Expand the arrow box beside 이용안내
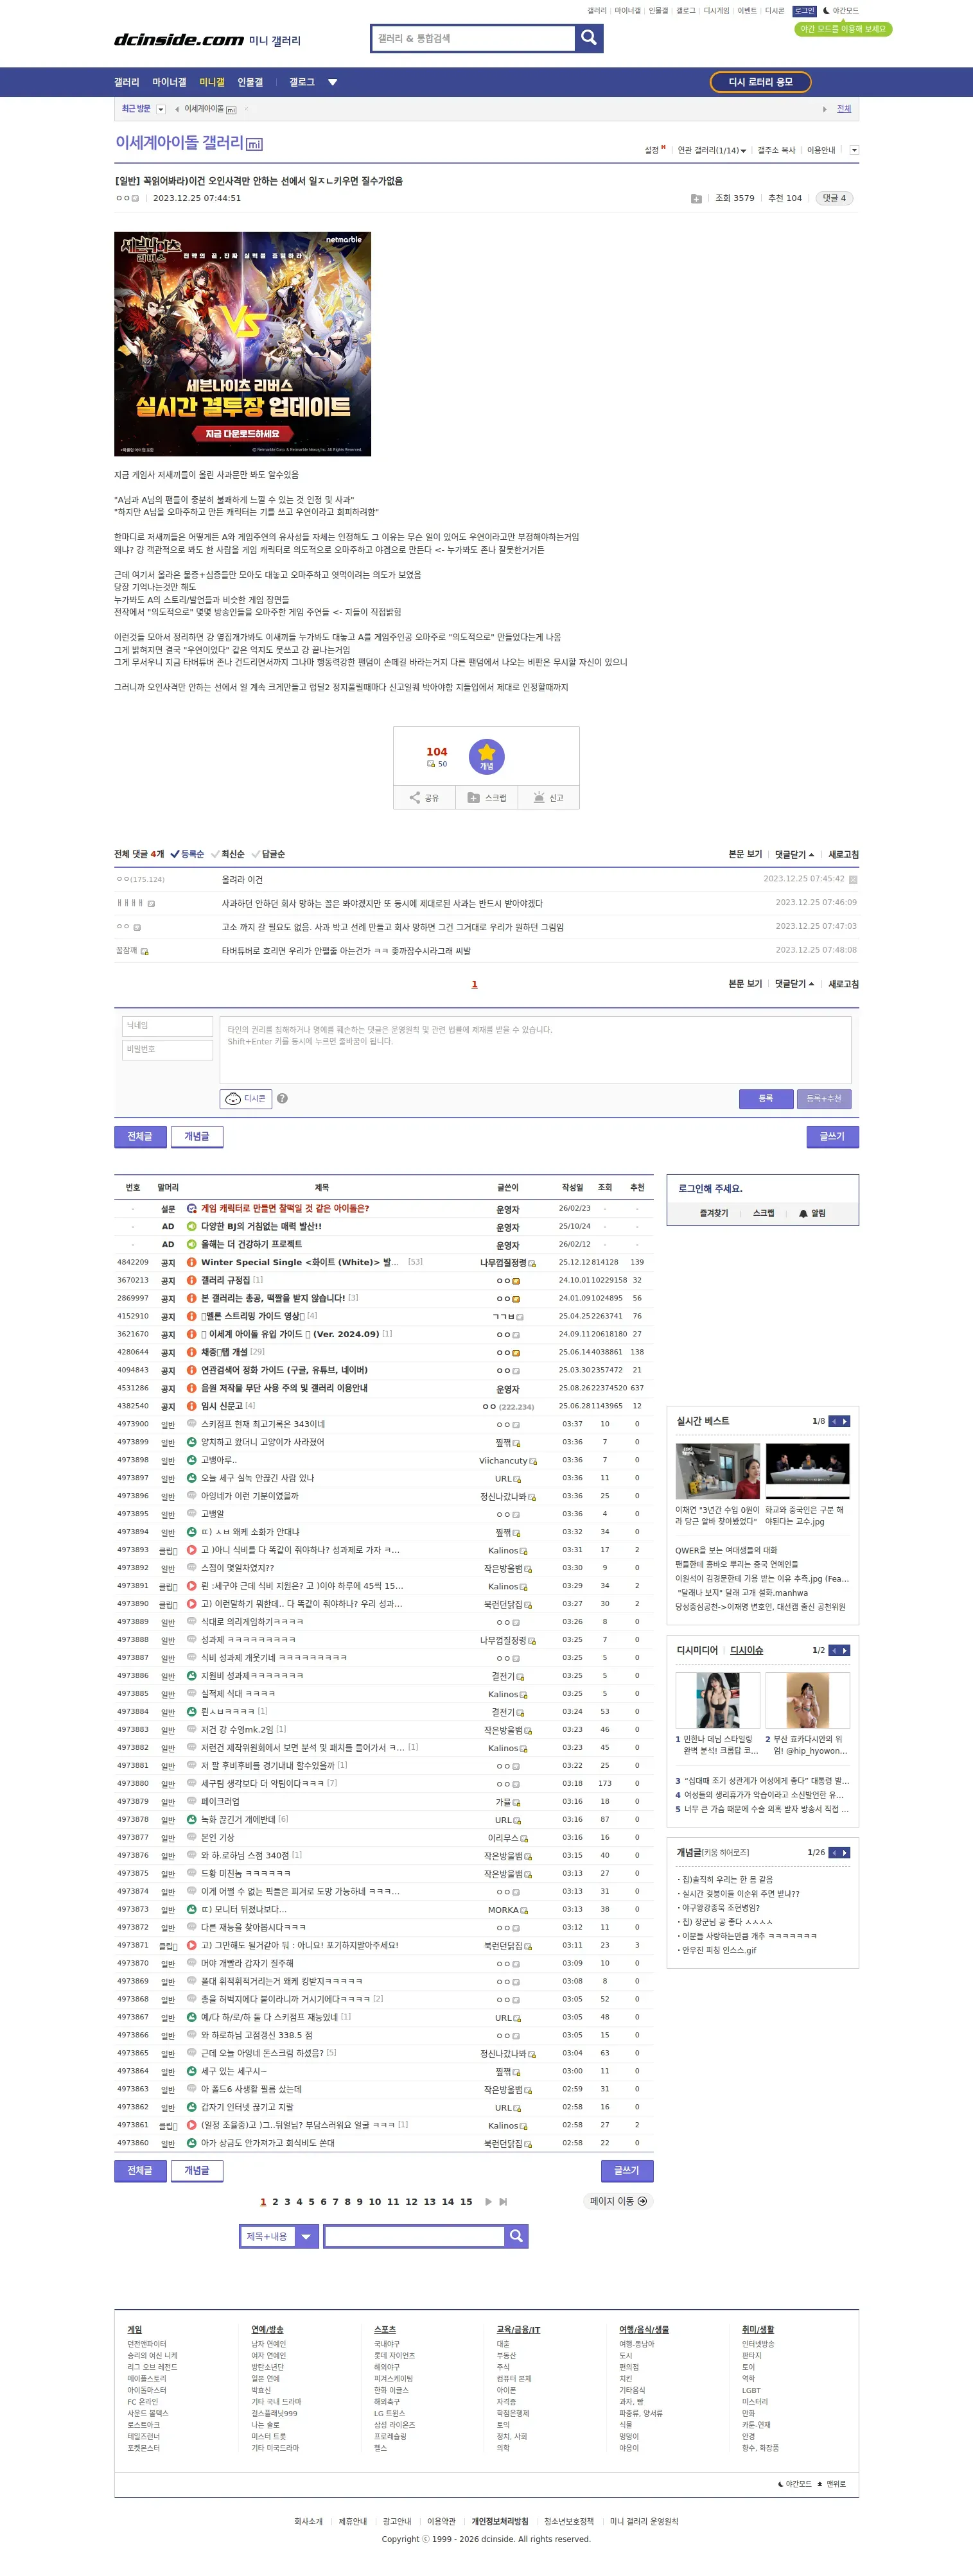The width and height of the screenshot is (973, 2576). [854, 150]
